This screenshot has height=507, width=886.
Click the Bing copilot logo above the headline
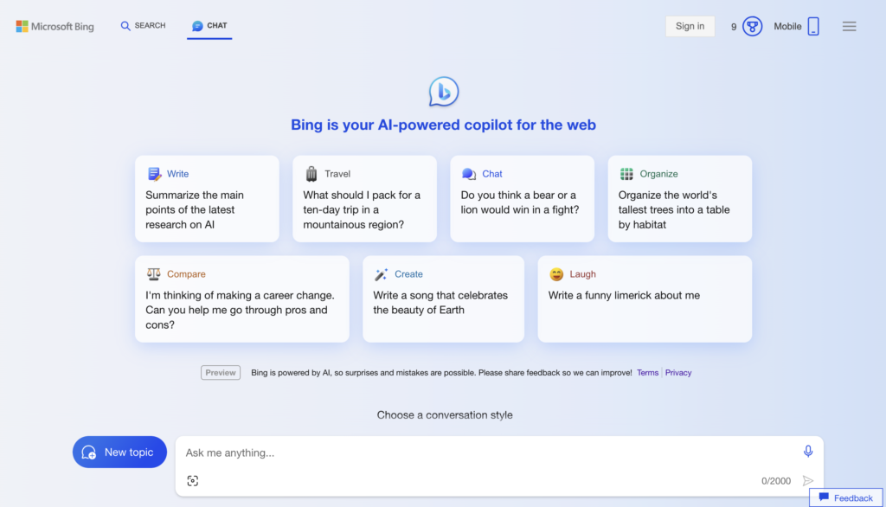tap(443, 91)
